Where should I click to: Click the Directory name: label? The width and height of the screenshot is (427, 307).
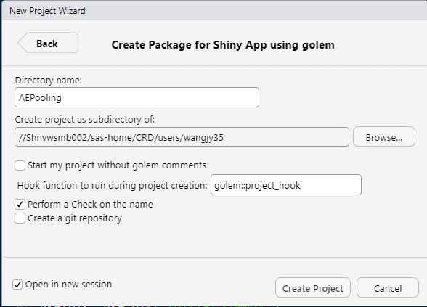click(x=49, y=81)
